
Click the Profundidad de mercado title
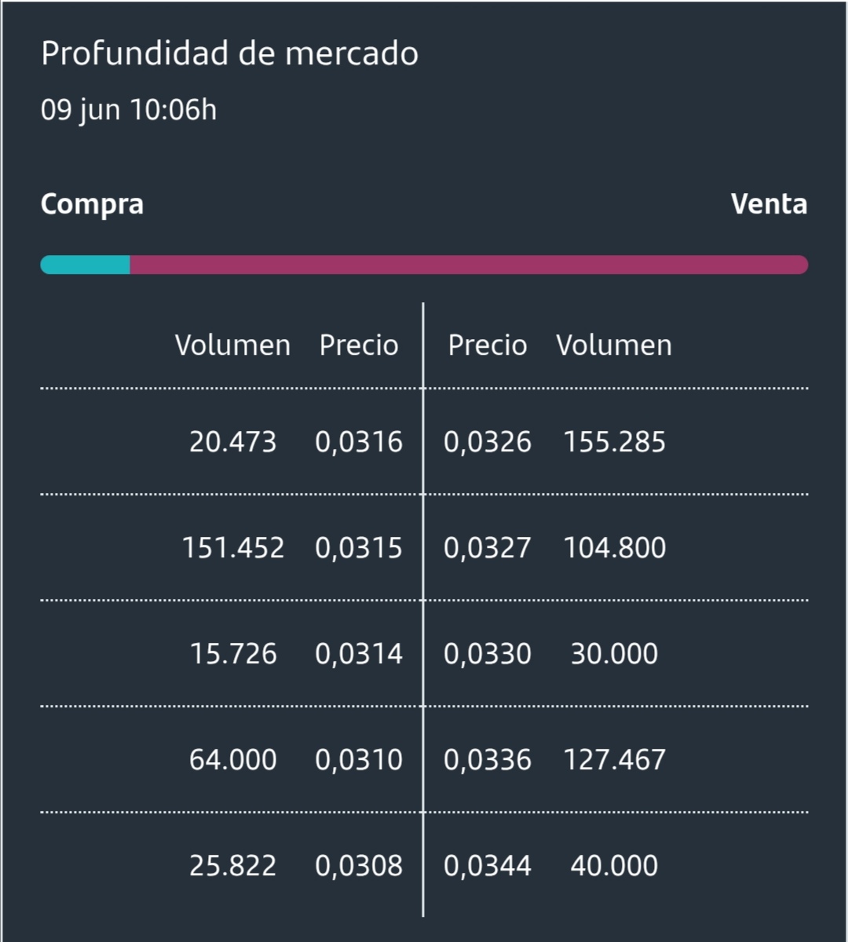[x=229, y=54]
